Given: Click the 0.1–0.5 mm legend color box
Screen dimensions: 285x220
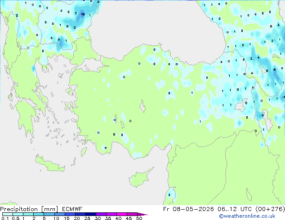Looking at the screenshot, I should [8, 214].
